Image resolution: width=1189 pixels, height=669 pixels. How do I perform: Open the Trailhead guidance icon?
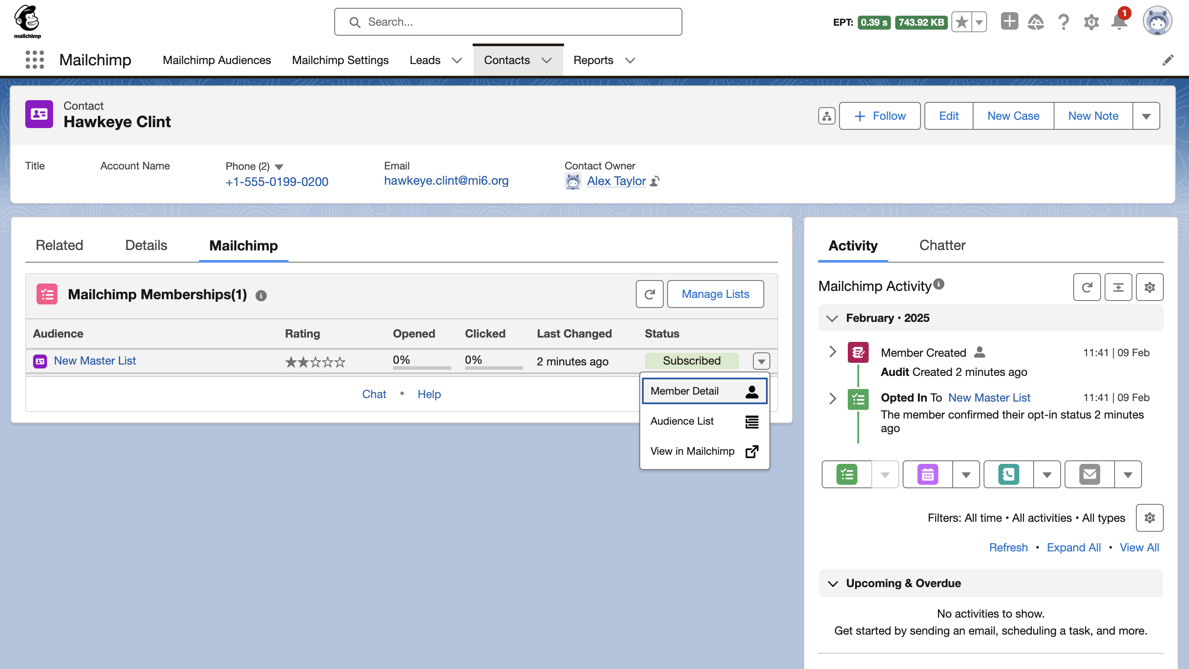coord(1036,22)
